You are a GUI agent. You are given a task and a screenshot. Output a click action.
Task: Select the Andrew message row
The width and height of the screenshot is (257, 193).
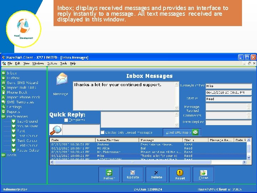148,145
